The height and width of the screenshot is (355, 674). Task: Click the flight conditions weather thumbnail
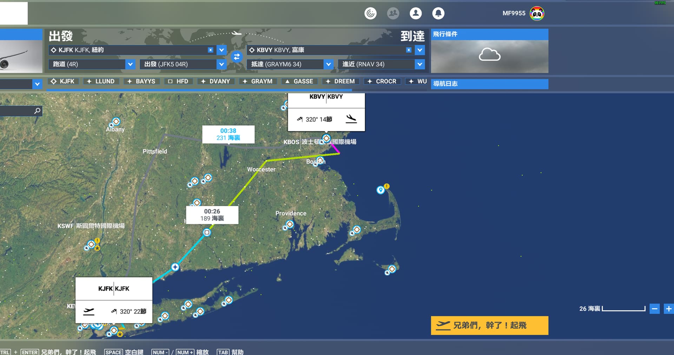coord(489,56)
